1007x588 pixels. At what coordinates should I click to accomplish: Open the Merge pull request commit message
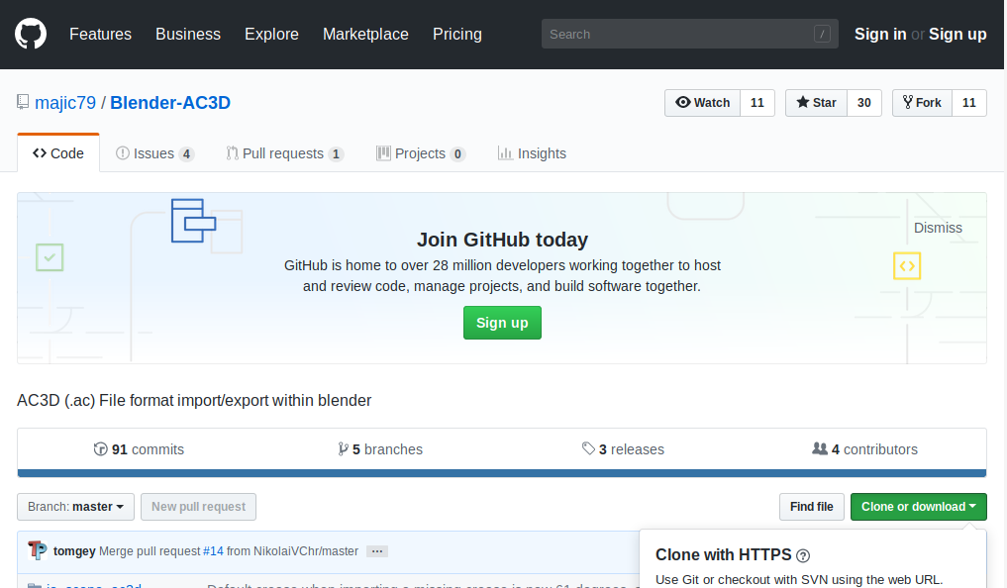150,550
